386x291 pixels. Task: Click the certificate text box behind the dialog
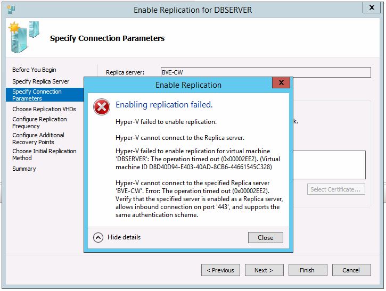[x=329, y=165]
